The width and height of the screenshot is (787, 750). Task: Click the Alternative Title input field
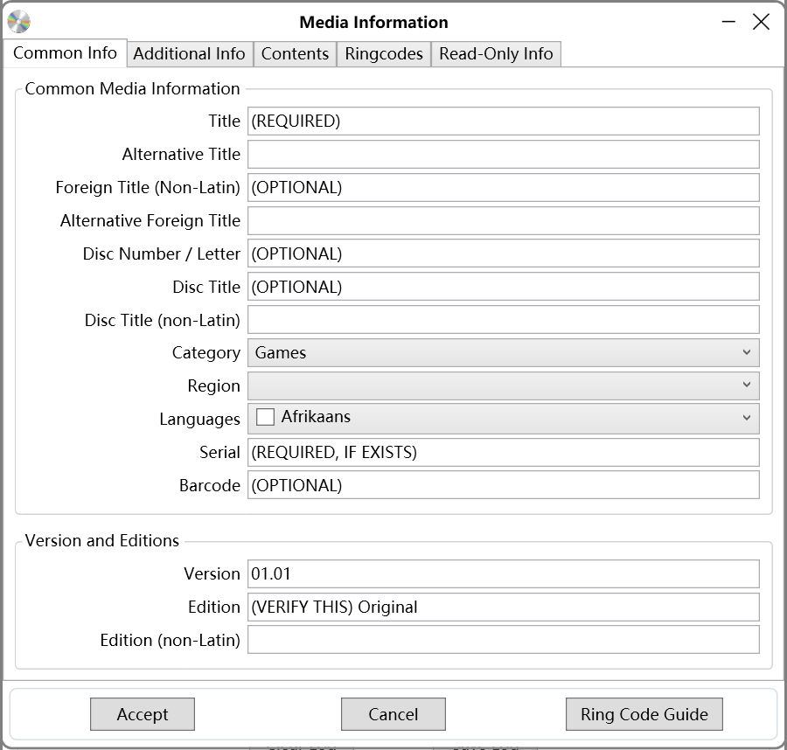(x=504, y=154)
